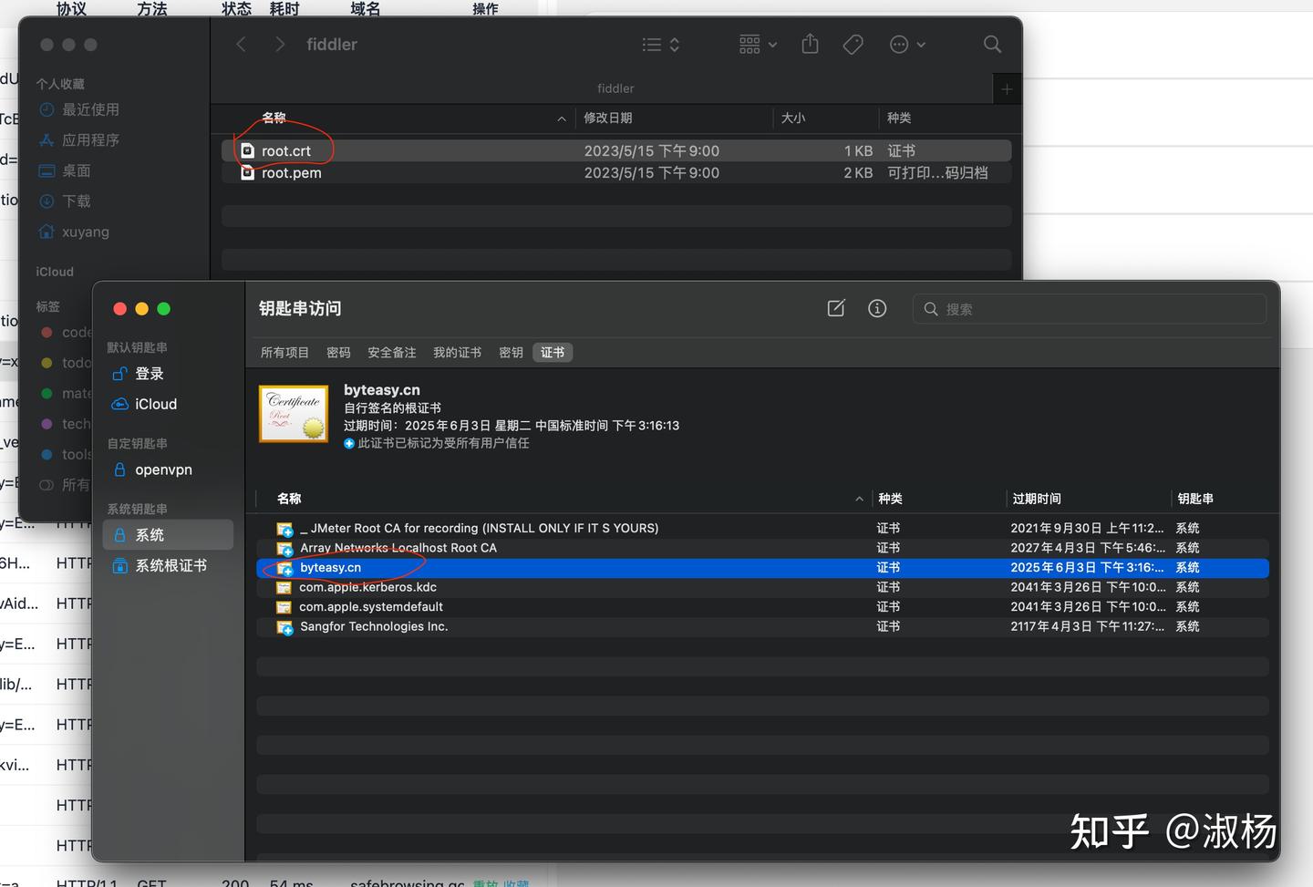Open the Finder list view switcher
The height and width of the screenshot is (887, 1313).
pos(661,44)
